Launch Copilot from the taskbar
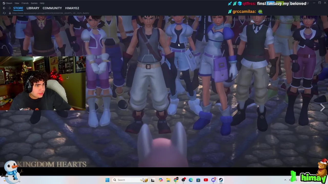The image size is (328, 184). pos(161,180)
